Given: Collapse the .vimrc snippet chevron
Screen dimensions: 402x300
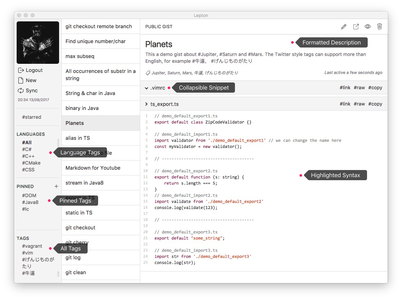Looking at the screenshot, I should point(146,88).
